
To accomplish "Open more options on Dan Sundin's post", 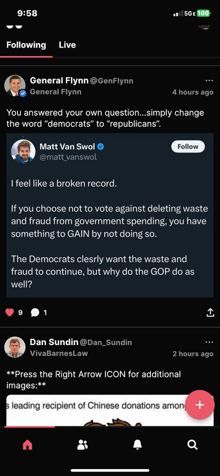I will (x=209, y=342).
